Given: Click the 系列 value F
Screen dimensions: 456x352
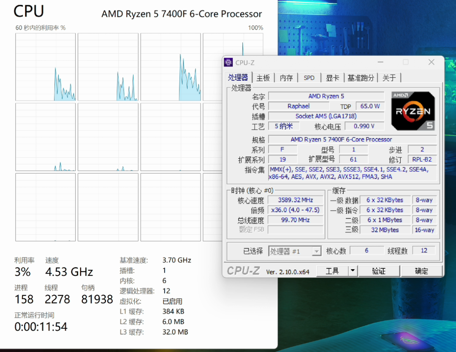Looking at the screenshot, I should tap(282, 149).
